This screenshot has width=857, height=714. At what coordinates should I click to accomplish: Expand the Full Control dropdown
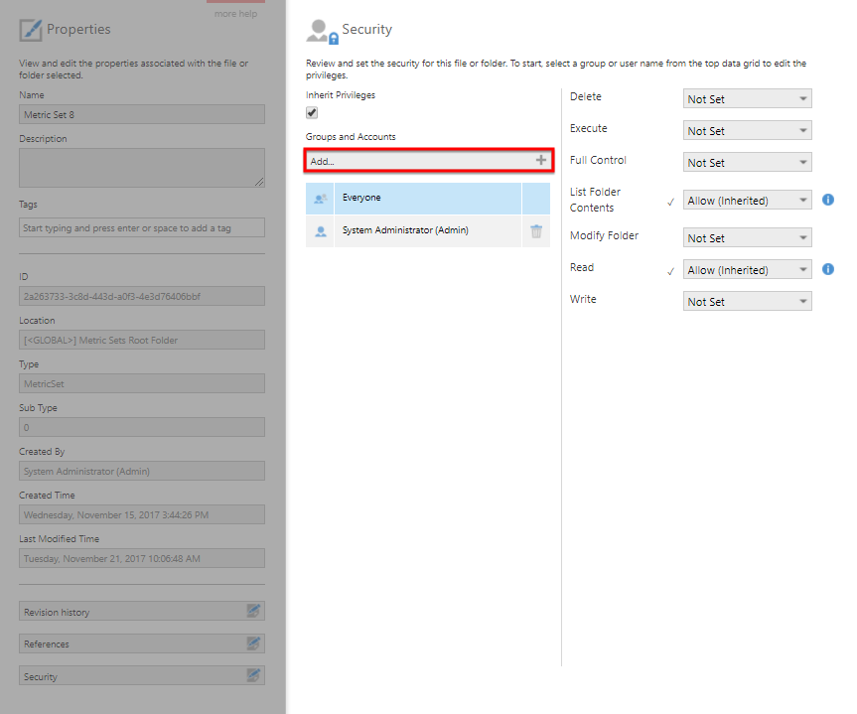coord(747,163)
